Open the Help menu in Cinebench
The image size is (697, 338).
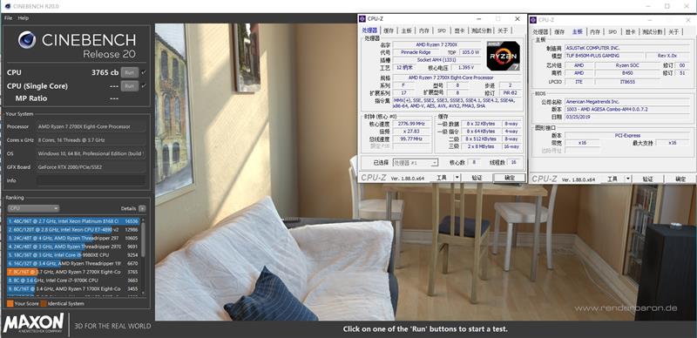coord(24,18)
